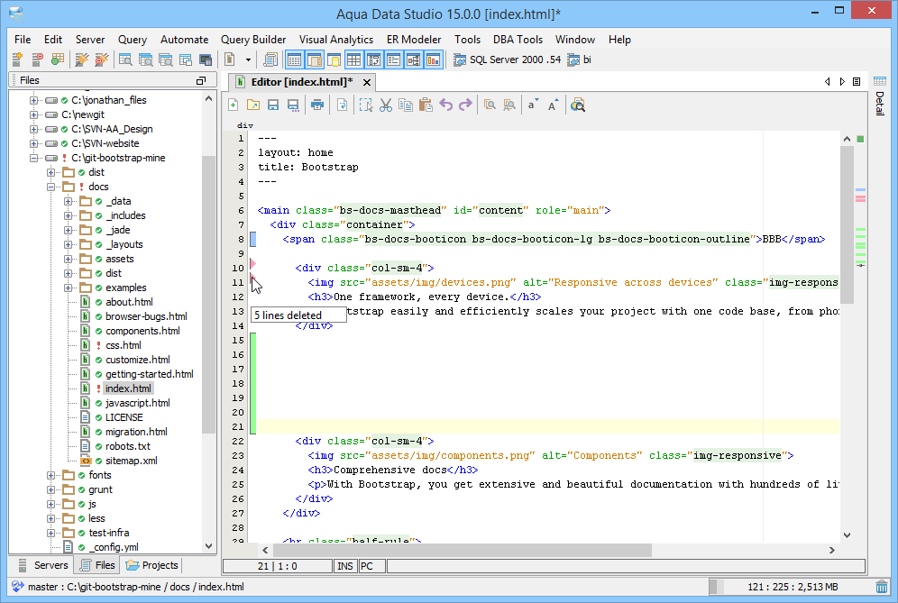898x603 pixels.
Task: Redo the edit with purple forward arrow
Action: click(x=465, y=105)
